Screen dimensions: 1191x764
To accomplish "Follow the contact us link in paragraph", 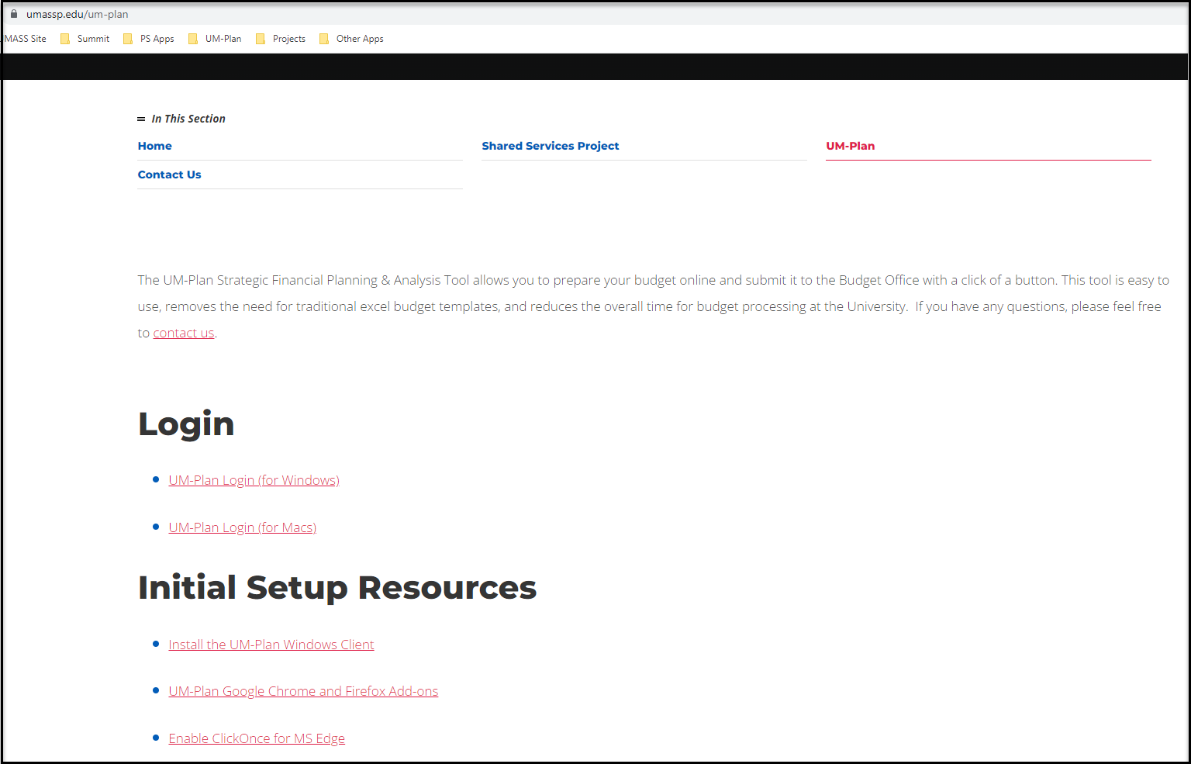I will tap(184, 333).
